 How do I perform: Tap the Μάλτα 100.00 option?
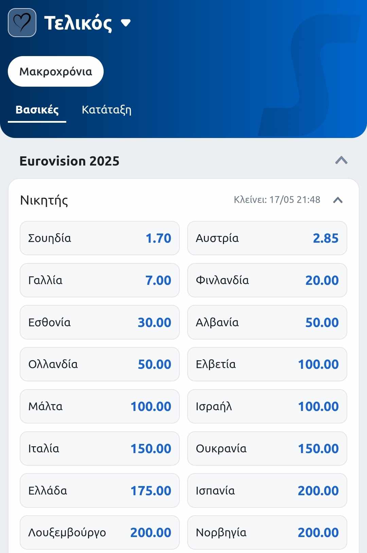[x=100, y=406]
